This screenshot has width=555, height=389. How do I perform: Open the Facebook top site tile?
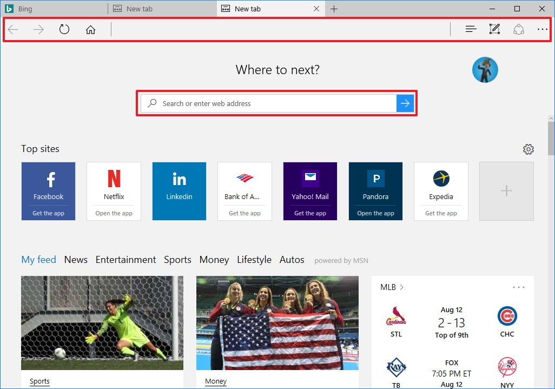(x=49, y=191)
